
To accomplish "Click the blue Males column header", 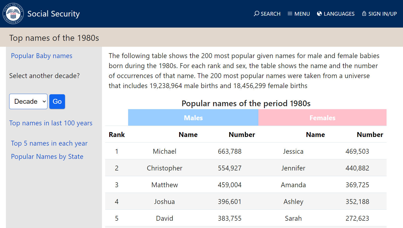I will (x=193, y=118).
